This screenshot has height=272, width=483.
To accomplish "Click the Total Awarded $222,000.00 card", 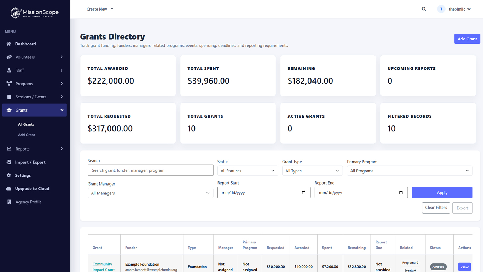I will [x=128, y=75].
